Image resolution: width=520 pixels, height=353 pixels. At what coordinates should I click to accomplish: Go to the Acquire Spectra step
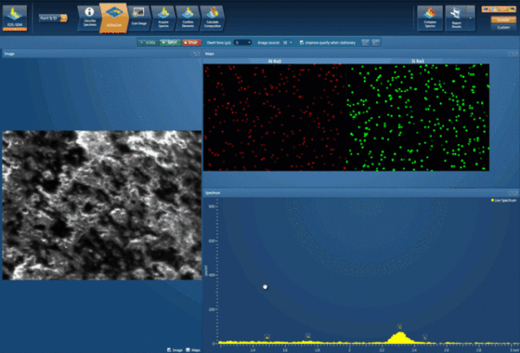tap(164, 18)
